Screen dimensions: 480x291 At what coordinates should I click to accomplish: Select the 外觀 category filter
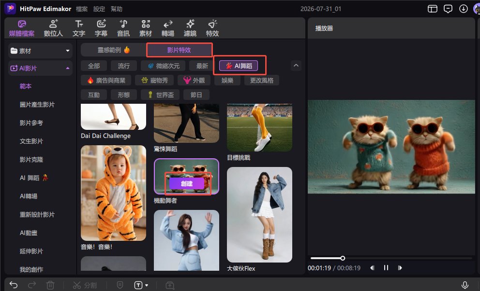click(x=194, y=80)
